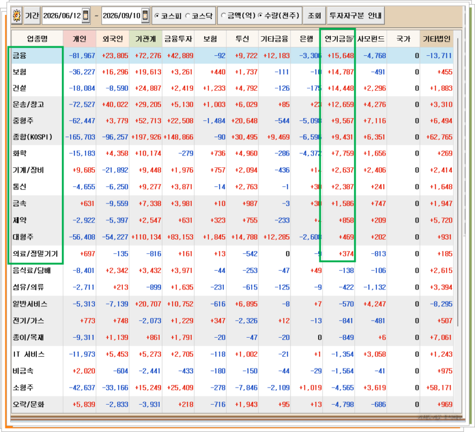Select the 대형주 row
The width and height of the screenshot is (475, 432).
232,237
